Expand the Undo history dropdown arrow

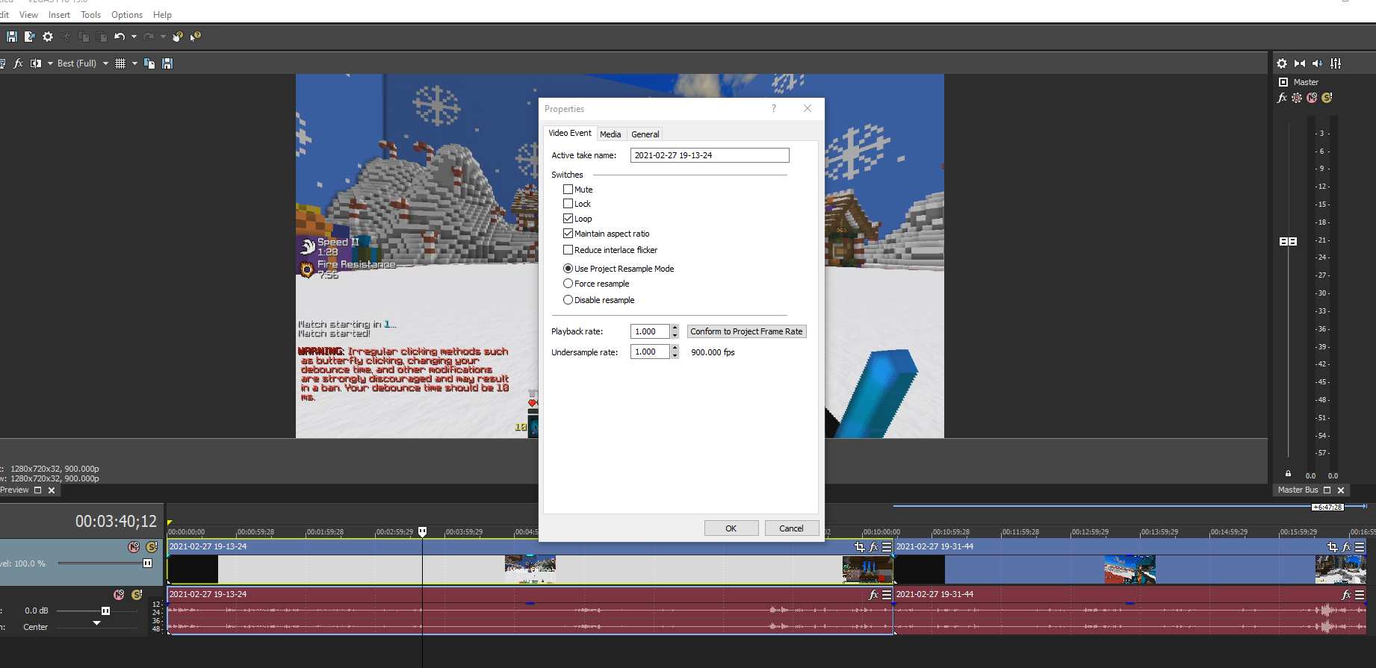[134, 37]
